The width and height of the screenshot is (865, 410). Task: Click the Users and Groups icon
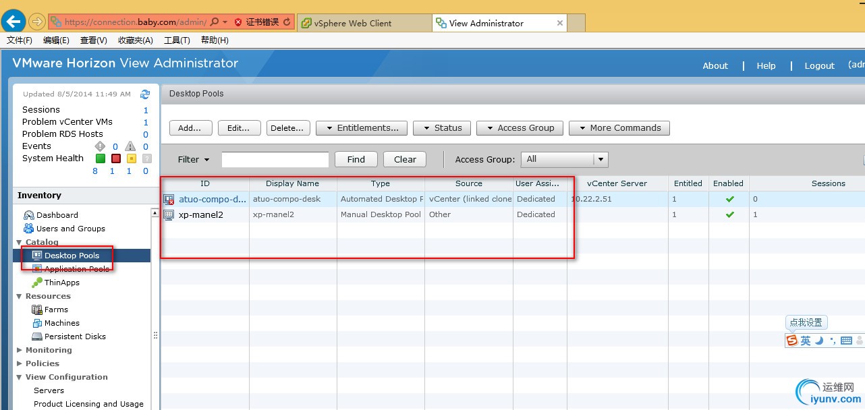(28, 229)
